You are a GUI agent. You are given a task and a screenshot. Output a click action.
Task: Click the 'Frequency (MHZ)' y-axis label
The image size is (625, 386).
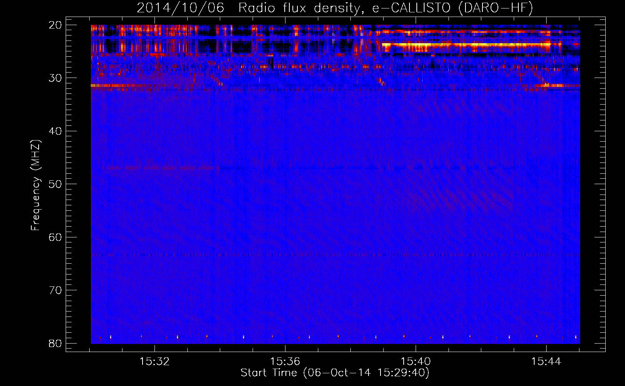coord(36,185)
